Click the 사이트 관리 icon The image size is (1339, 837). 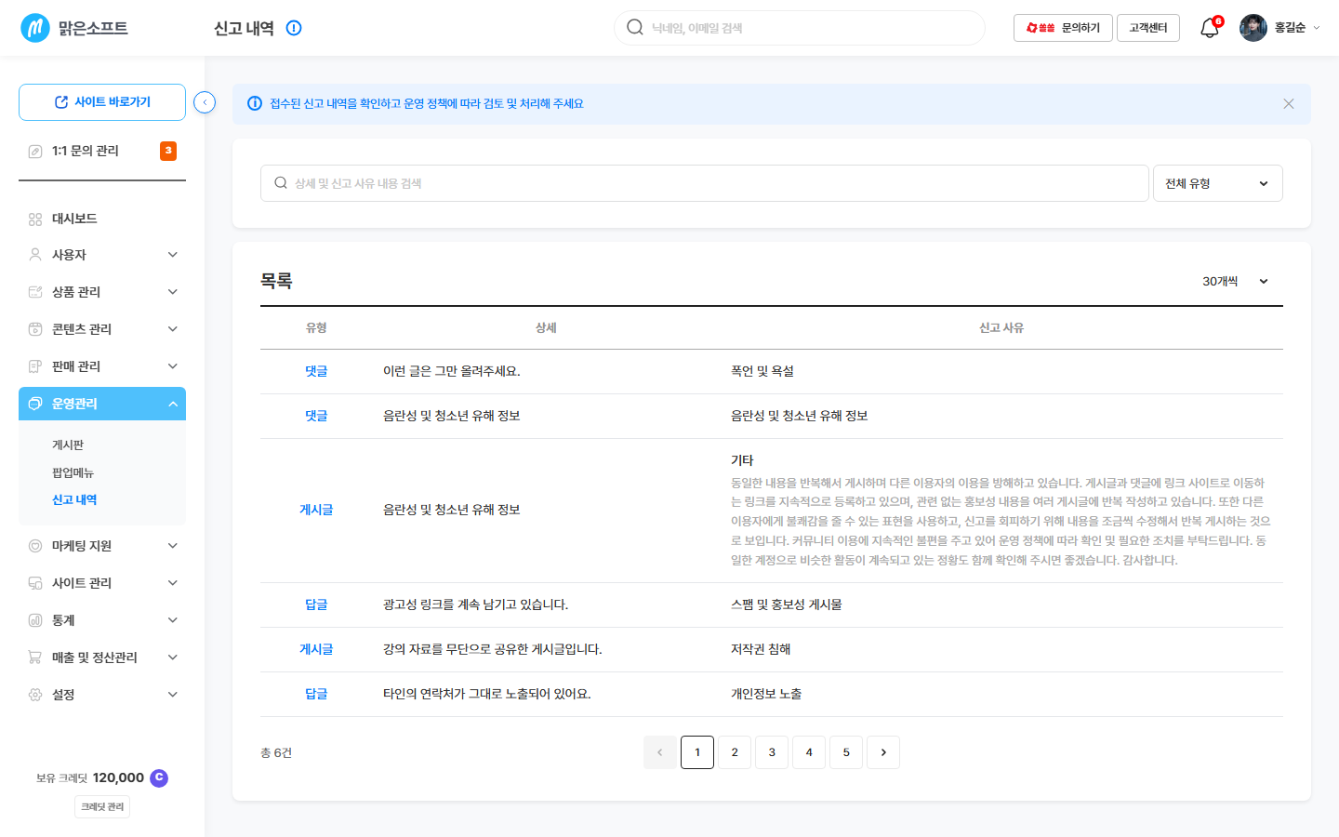click(35, 583)
